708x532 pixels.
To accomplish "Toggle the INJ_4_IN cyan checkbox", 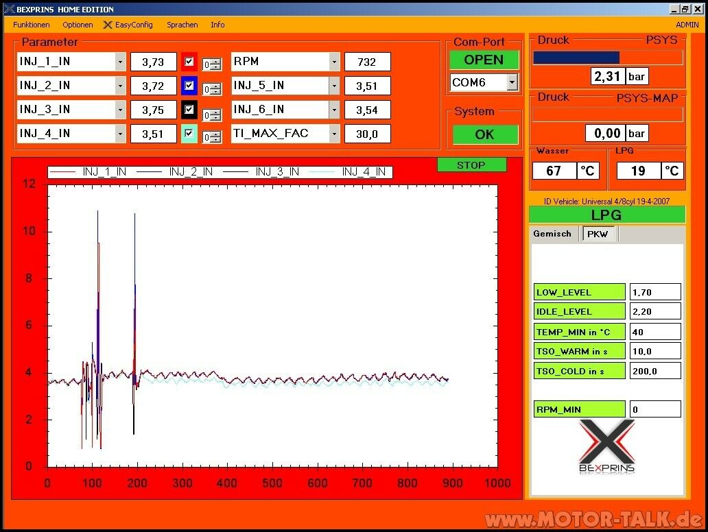I will click(189, 133).
